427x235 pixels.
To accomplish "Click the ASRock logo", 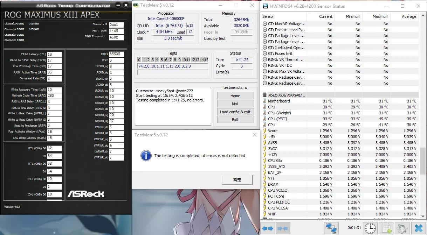I will [x=86, y=193].
